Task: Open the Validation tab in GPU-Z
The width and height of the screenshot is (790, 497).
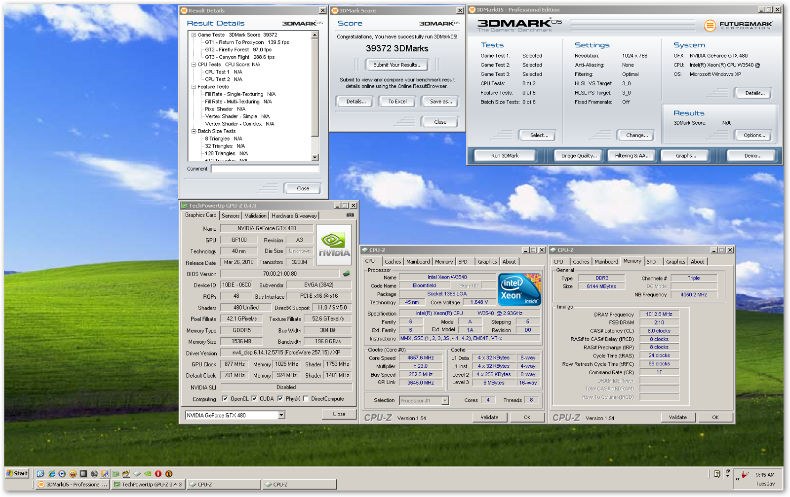Action: point(256,216)
